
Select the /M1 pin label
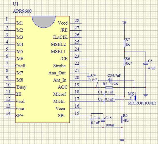tap(19, 23)
